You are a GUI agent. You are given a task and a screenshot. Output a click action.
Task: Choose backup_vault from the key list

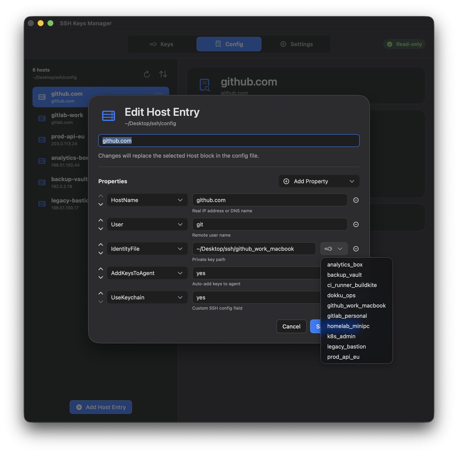pos(356,275)
